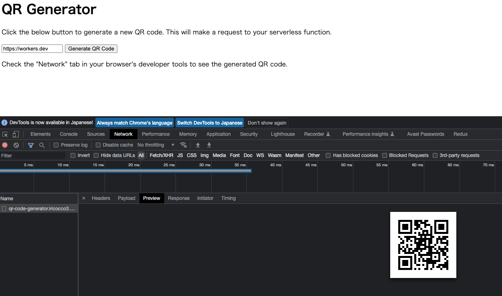Viewport: 502px width, 296px height.
Task: Select the request Preview tab
Action: coord(152,198)
